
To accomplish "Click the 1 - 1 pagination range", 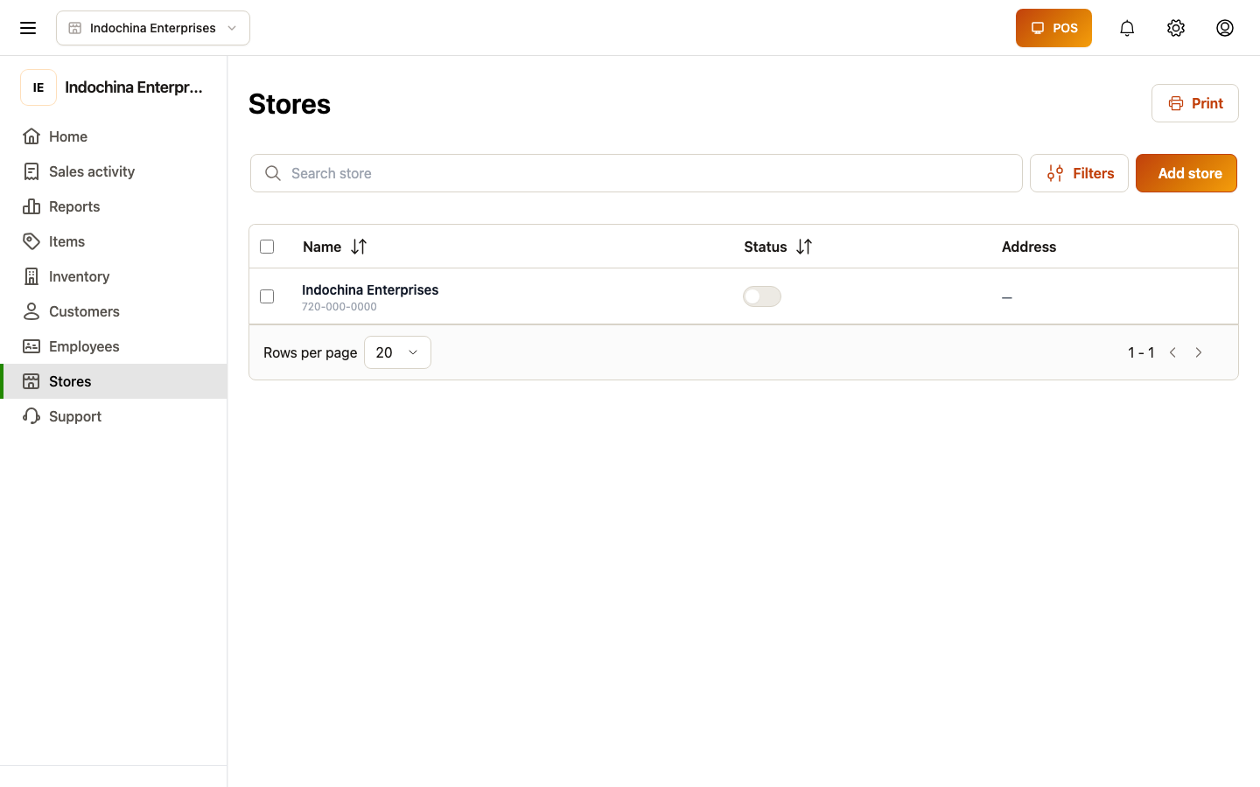I will point(1141,352).
